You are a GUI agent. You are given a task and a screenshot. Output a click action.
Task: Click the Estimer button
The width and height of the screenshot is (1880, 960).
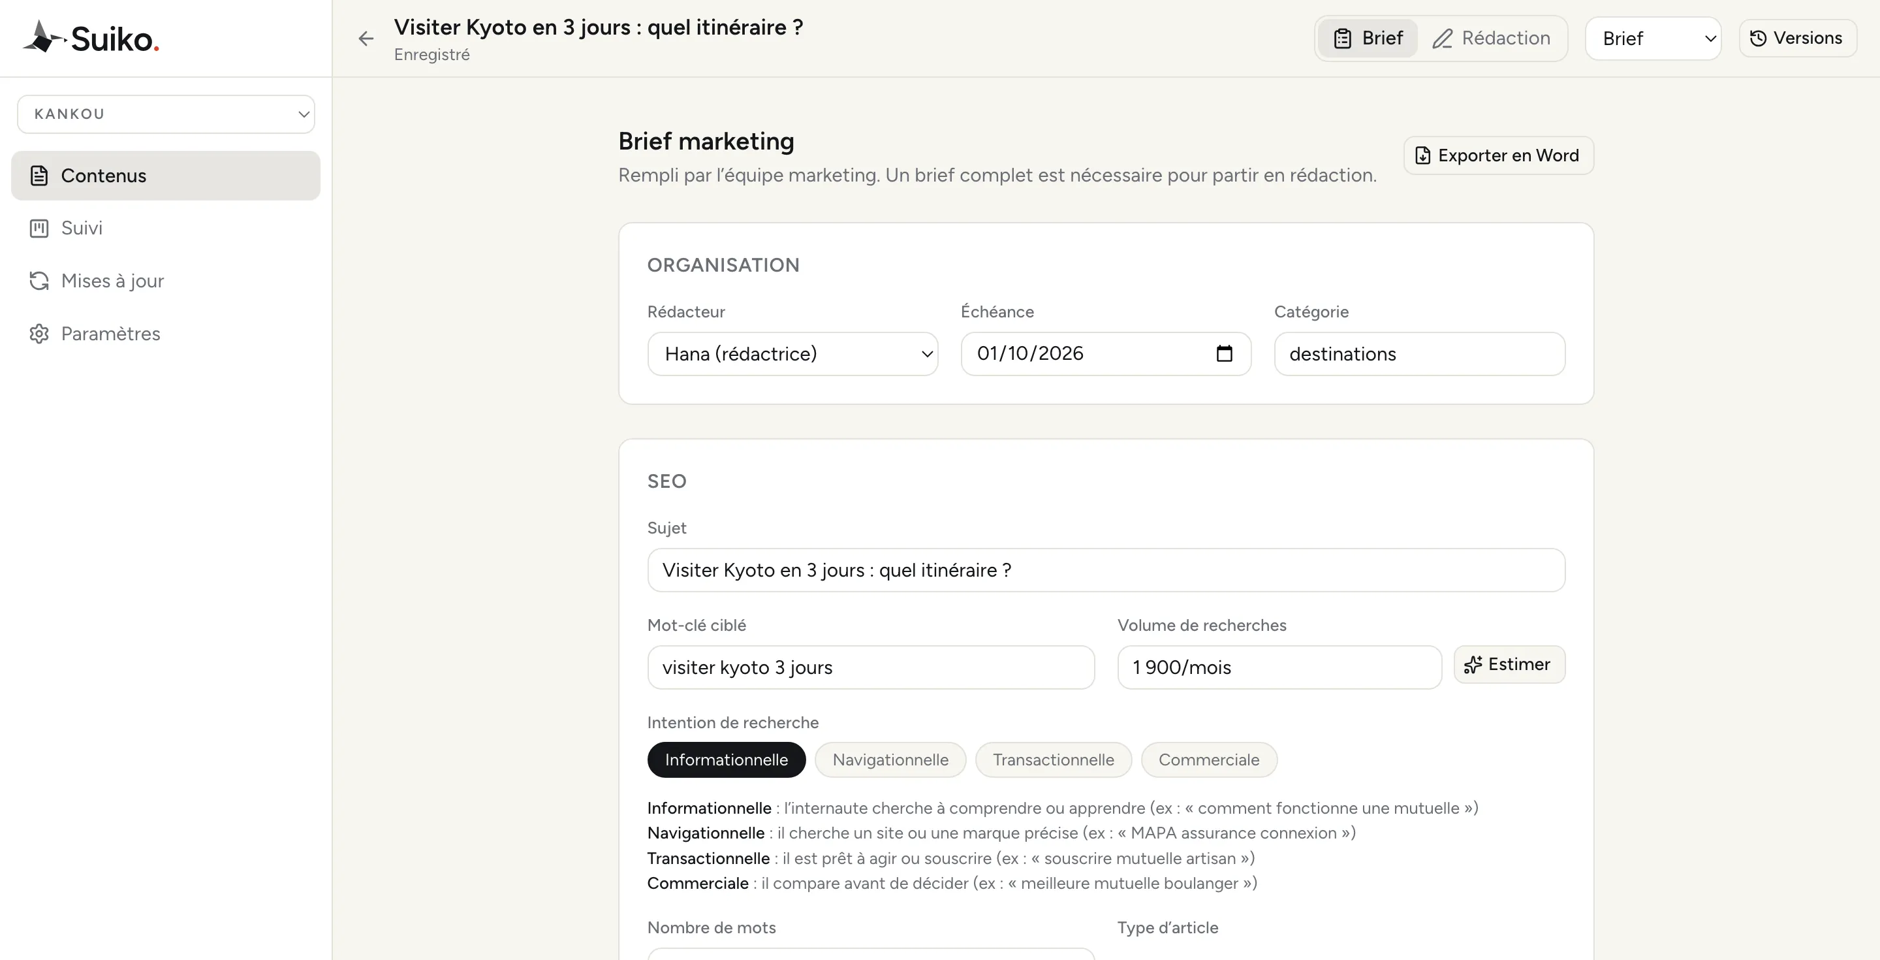click(x=1509, y=664)
